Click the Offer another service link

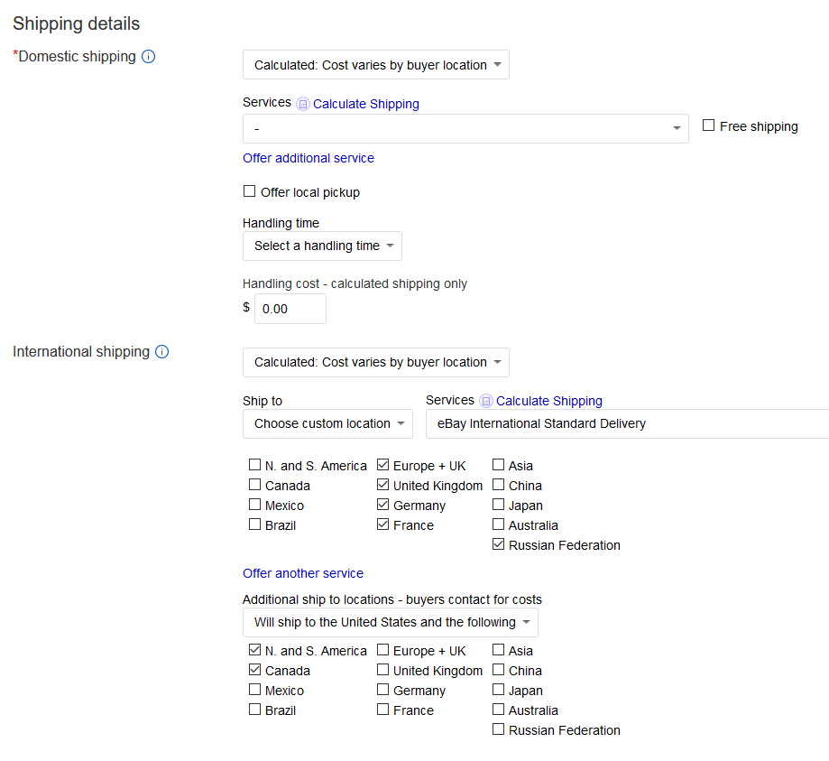point(303,573)
